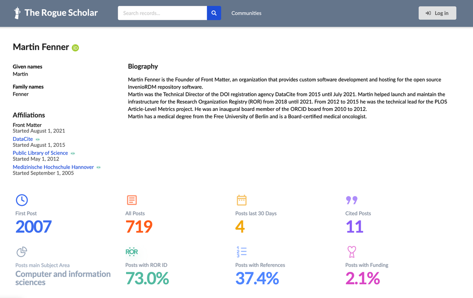Focus the Search records input field
The height and width of the screenshot is (298, 473).
coord(162,13)
